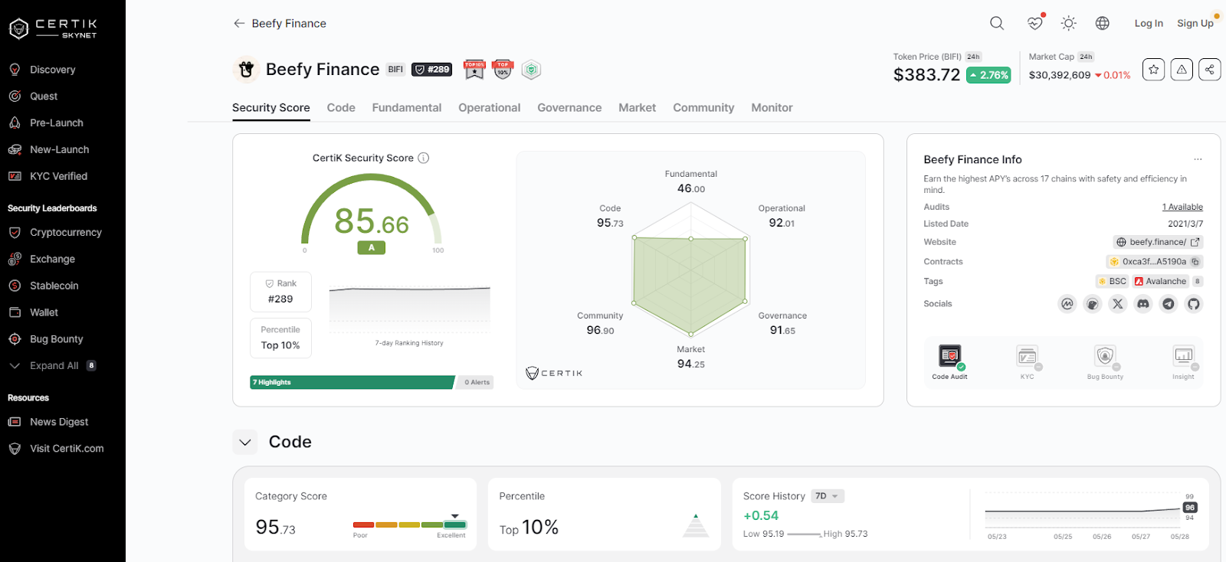Select the Security Score tab
Image resolution: width=1226 pixels, height=562 pixels.
(x=271, y=108)
